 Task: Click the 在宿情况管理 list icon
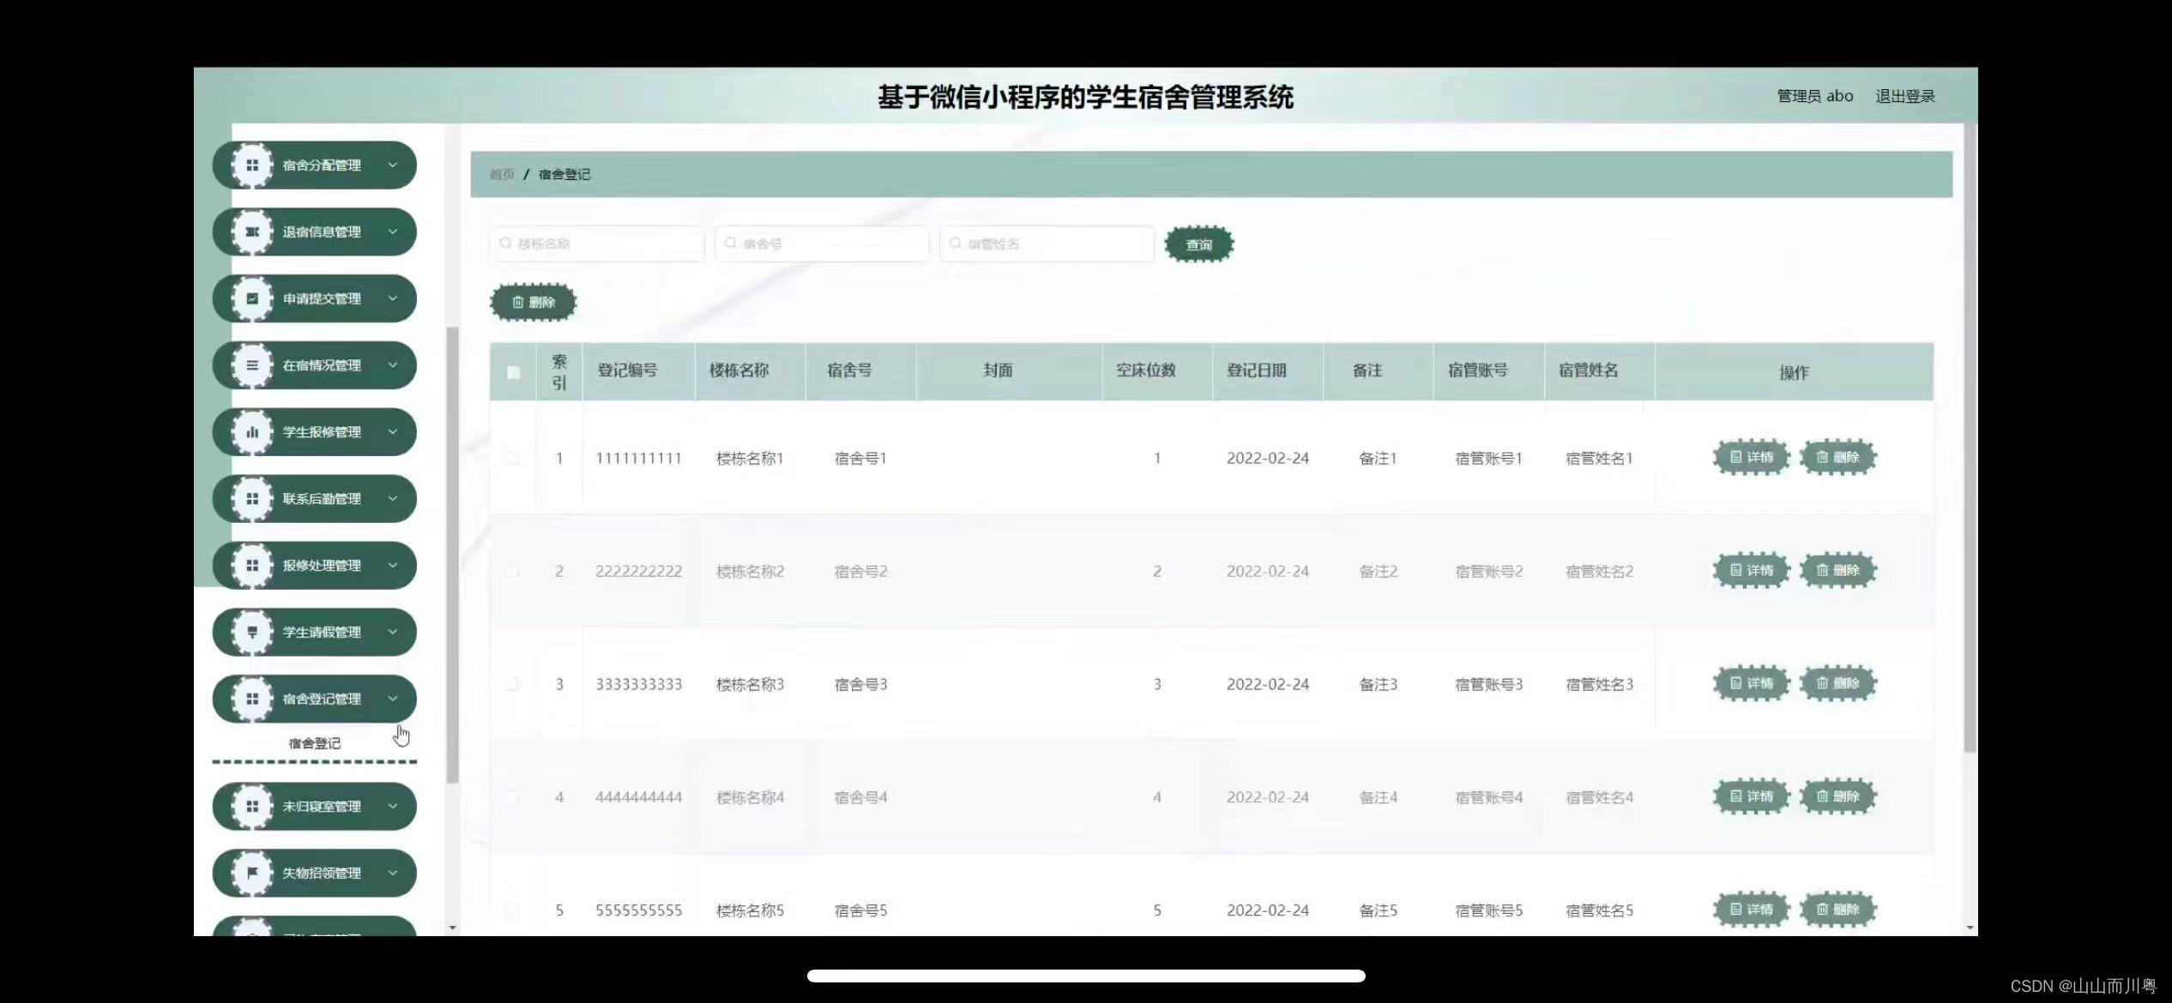(252, 365)
